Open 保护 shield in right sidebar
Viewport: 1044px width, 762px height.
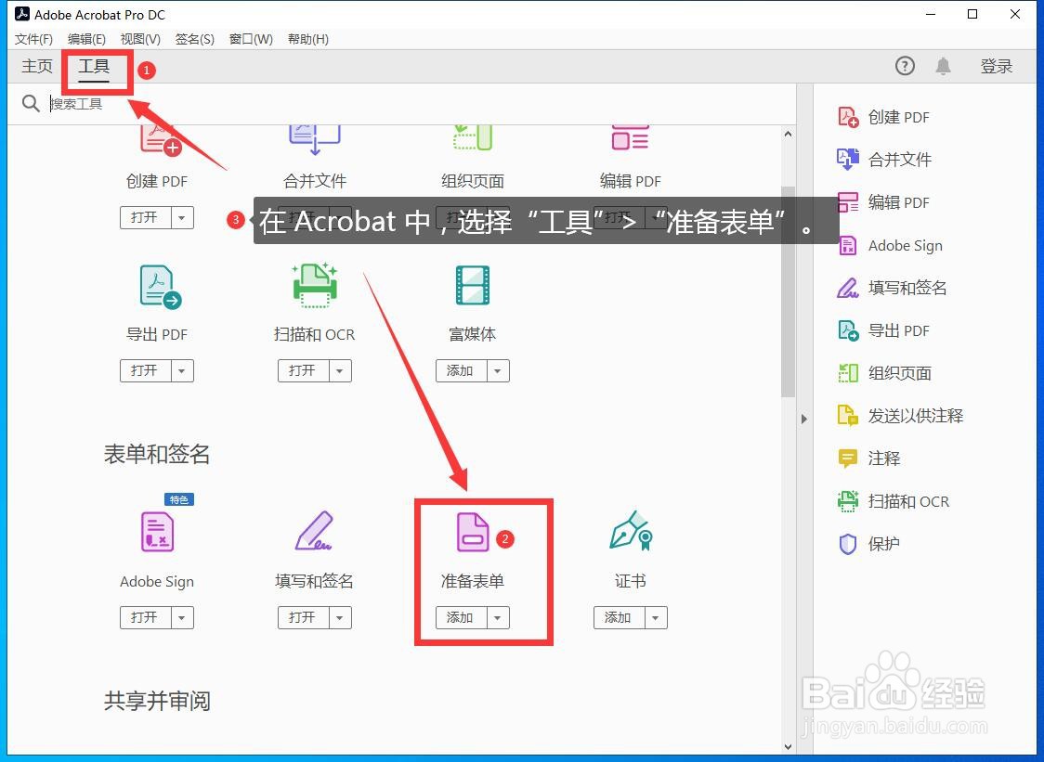tap(868, 544)
